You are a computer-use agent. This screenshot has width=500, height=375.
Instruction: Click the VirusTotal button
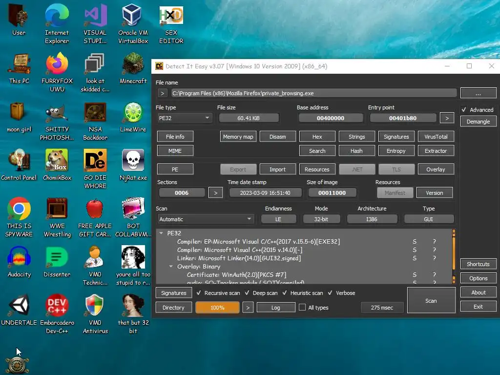tap(436, 137)
